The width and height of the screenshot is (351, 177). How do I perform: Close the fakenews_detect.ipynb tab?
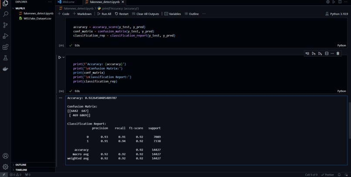123,2
